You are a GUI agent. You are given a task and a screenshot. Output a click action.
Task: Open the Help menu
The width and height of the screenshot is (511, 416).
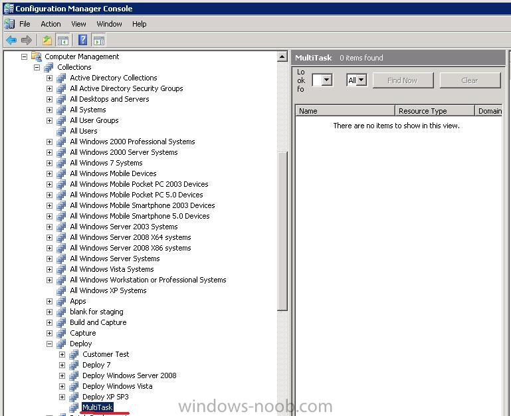tap(139, 24)
